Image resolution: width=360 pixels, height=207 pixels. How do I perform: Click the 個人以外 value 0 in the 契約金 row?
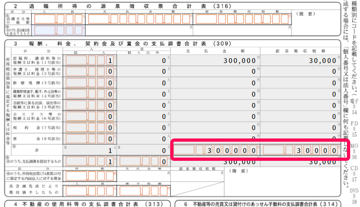coord(164,128)
